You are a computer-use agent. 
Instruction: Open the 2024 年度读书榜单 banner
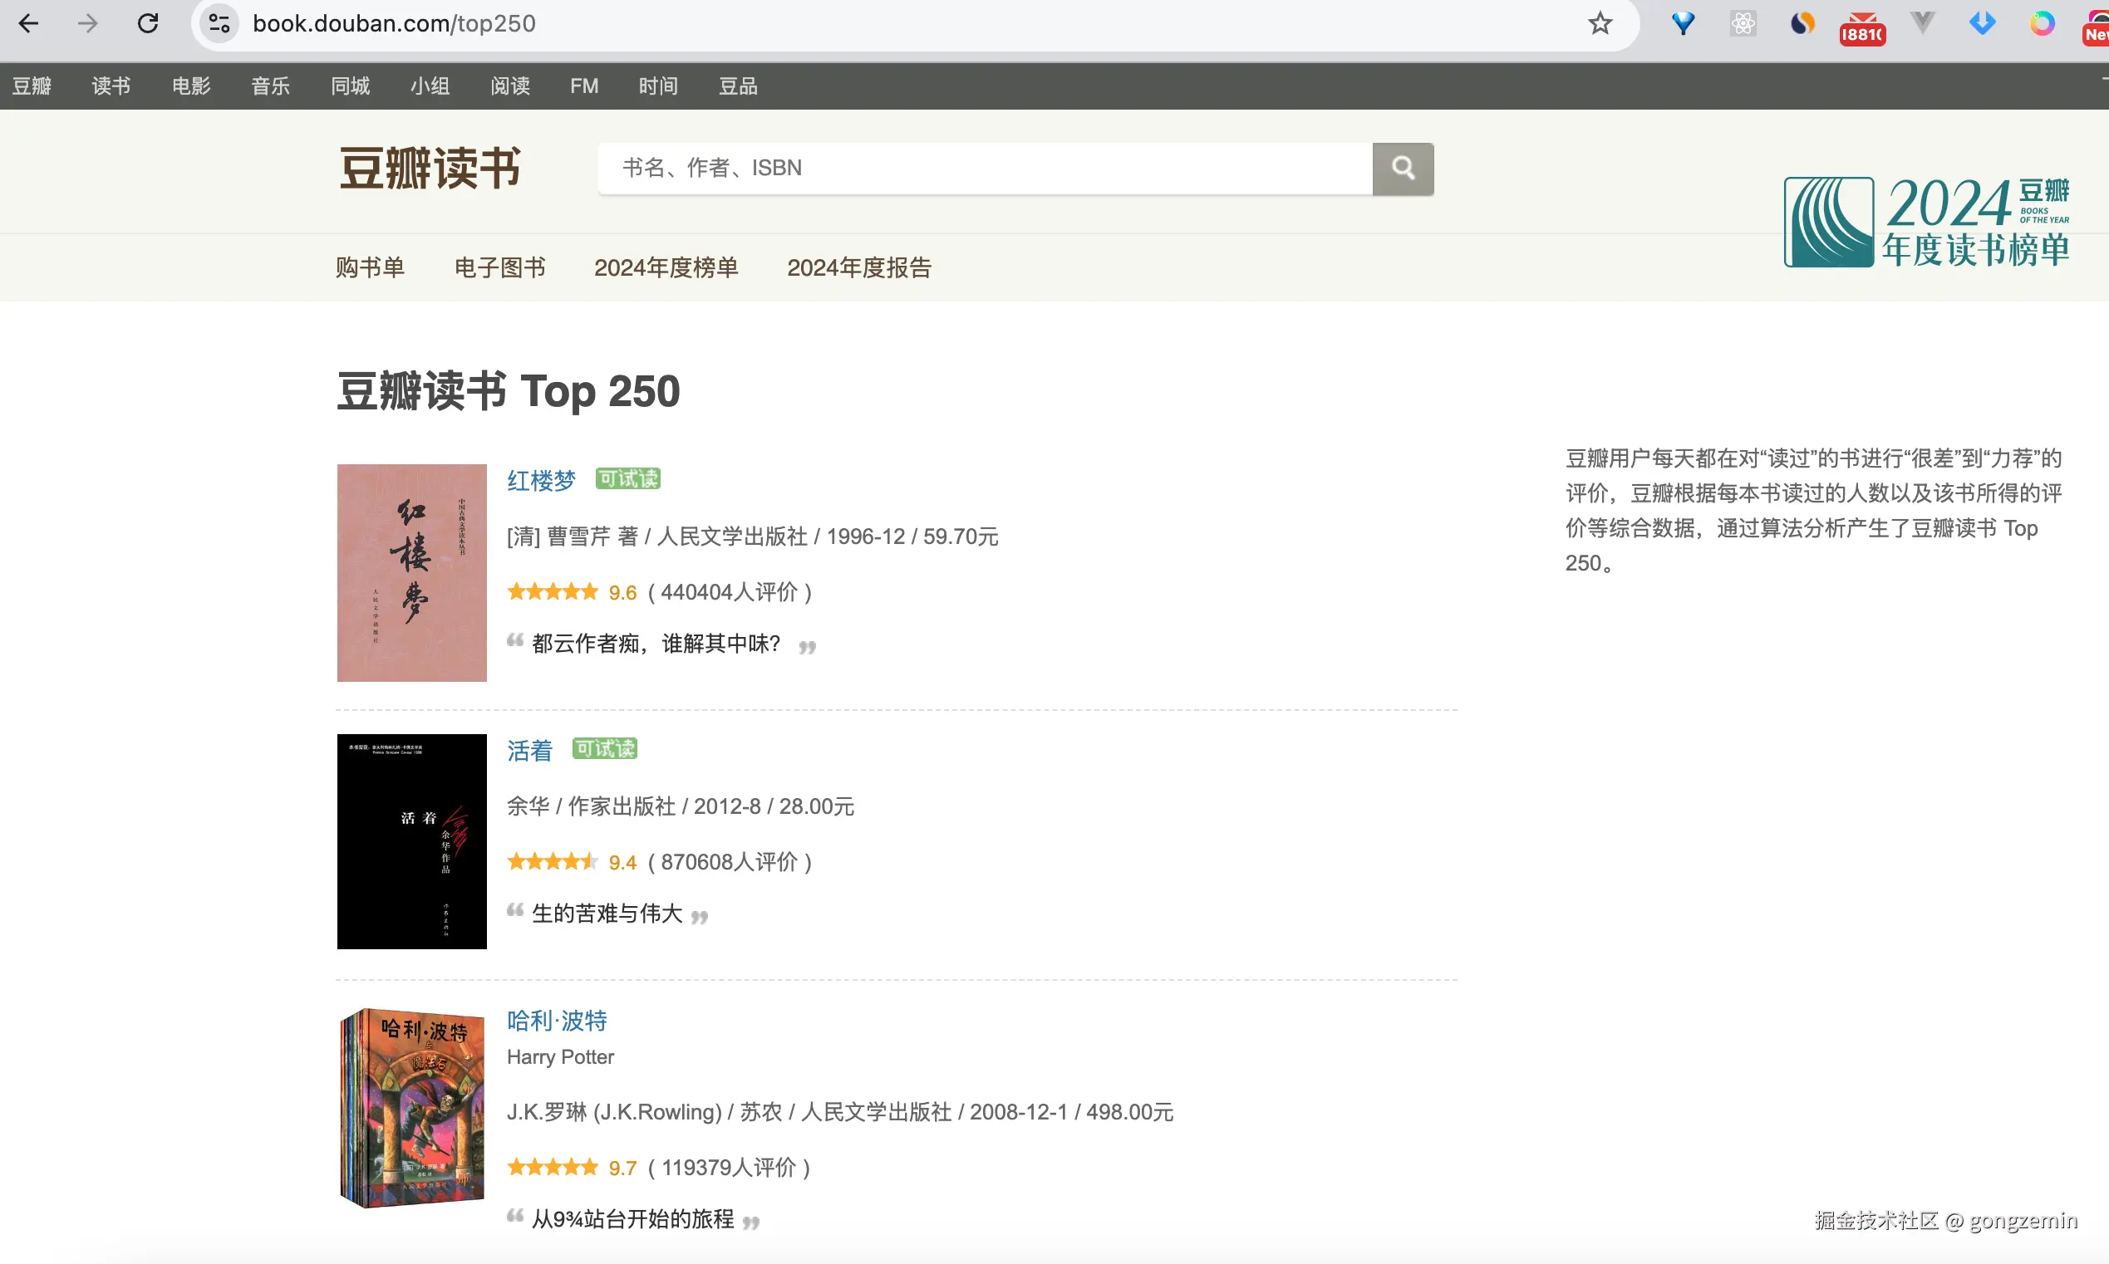point(1926,222)
